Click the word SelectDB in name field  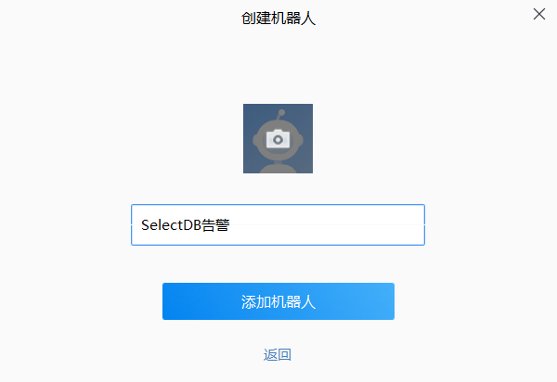click(171, 225)
